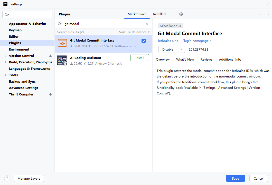Click the Miscellaneous category tag
The image size is (272, 185).
(170, 26)
